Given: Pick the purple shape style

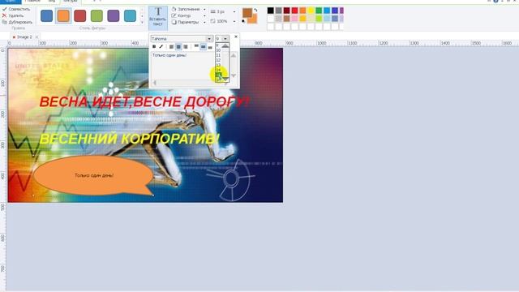Looking at the screenshot, I should 114,15.
